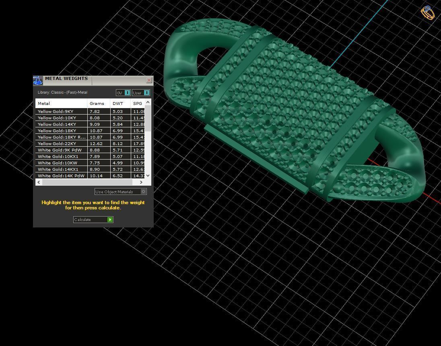Screen dimensions: 441x346
Task: Click the 6.52 DWT value
Action: pyautogui.click(x=117, y=176)
